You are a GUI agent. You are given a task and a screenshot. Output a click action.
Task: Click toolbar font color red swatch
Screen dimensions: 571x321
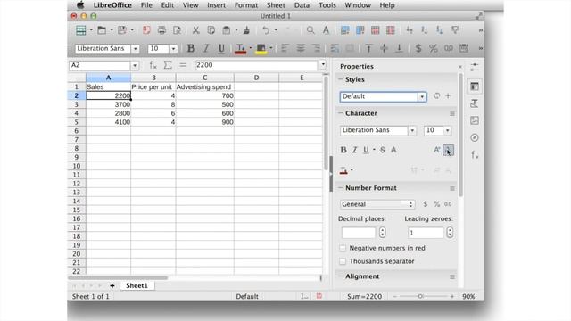tap(240, 48)
